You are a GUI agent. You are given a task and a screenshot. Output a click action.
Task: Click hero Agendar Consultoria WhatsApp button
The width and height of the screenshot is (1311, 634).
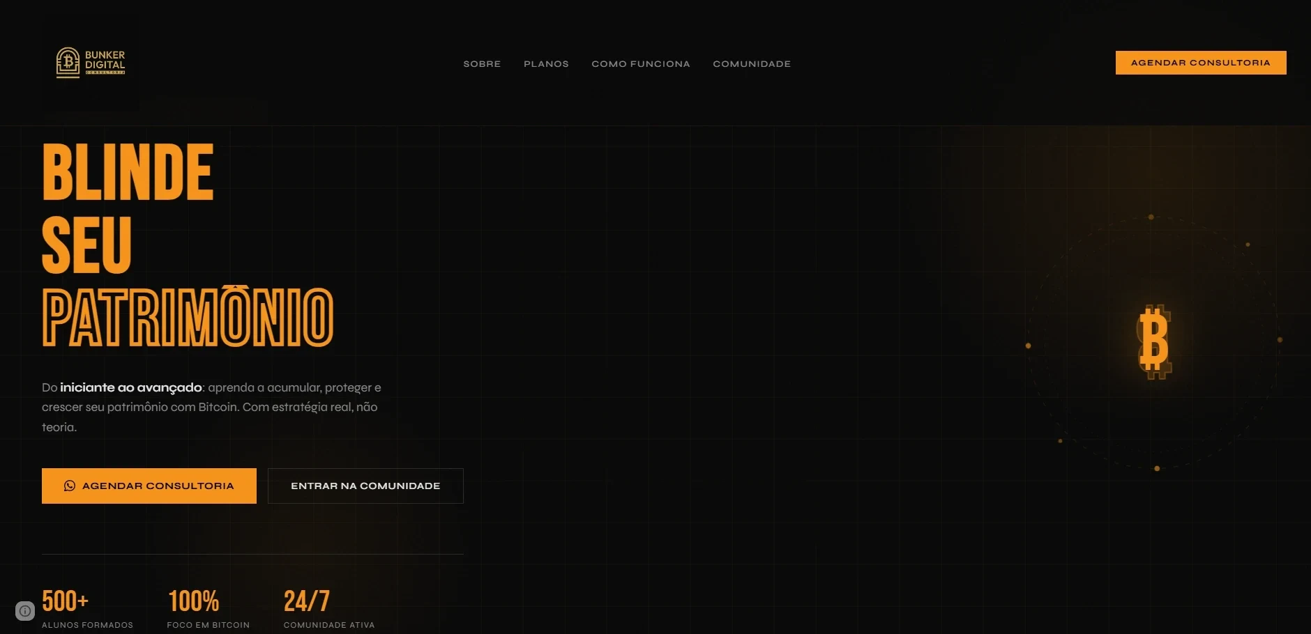coord(149,486)
